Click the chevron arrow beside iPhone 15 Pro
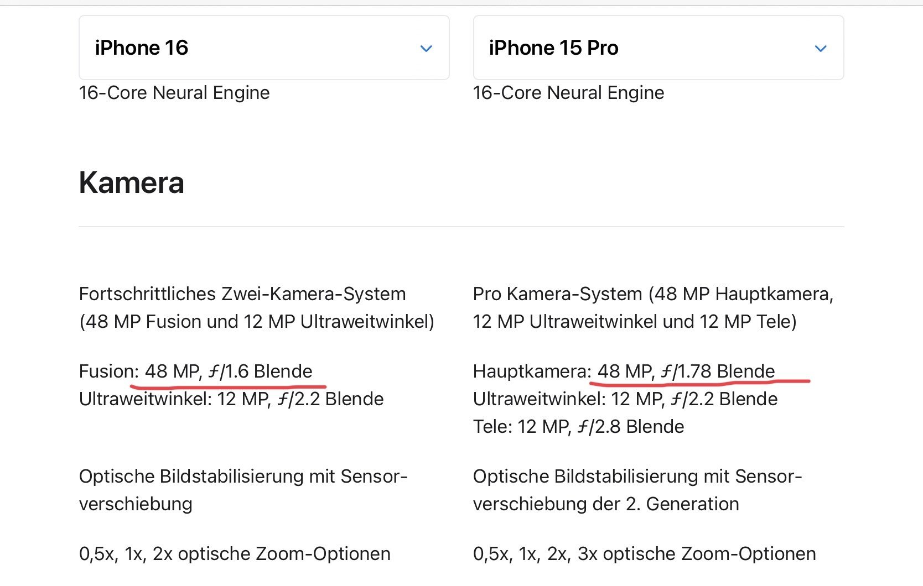The image size is (923, 586). [x=821, y=49]
